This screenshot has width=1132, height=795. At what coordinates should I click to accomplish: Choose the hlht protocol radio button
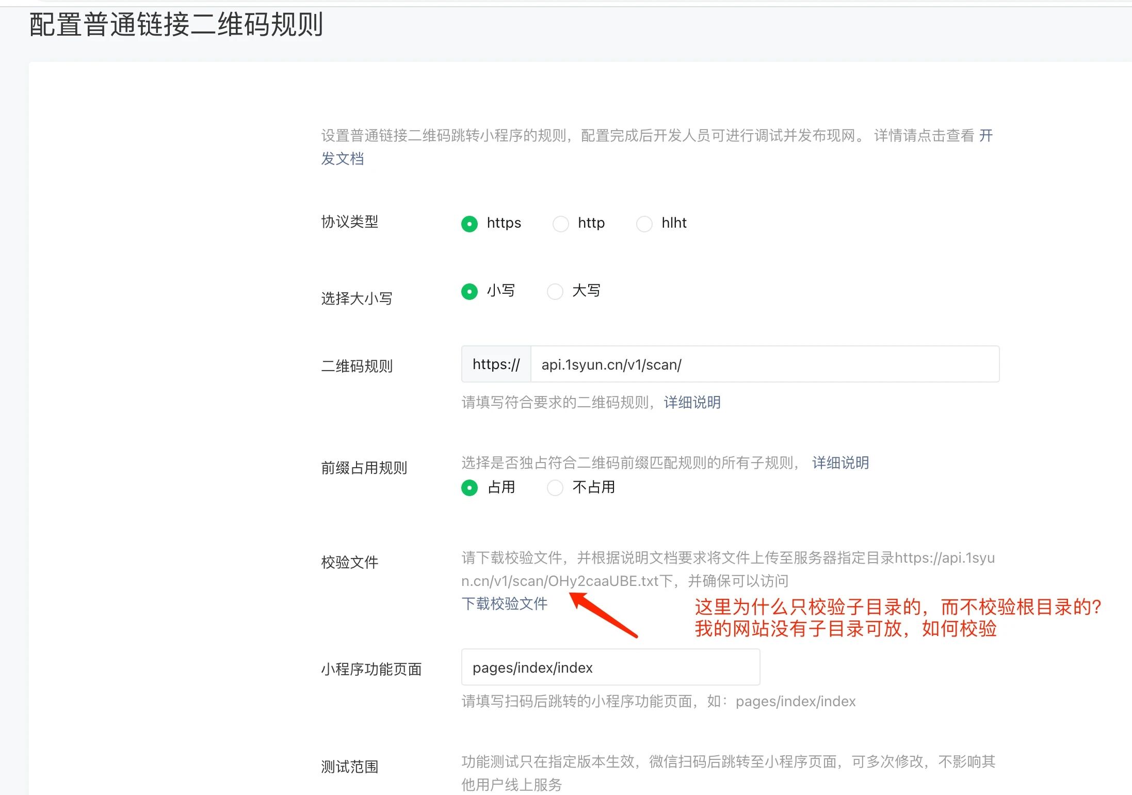click(x=644, y=224)
